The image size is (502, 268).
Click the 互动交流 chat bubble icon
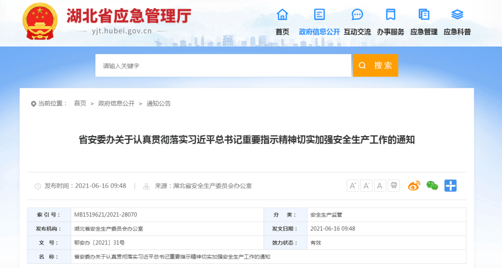point(357,15)
